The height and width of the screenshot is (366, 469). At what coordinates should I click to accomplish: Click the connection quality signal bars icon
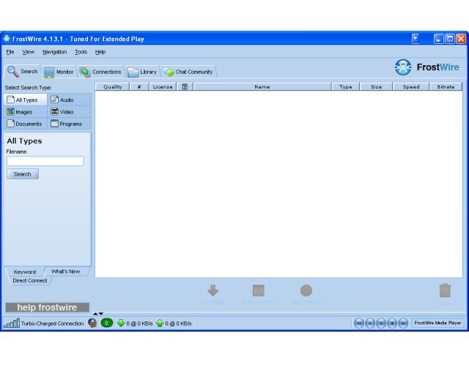(x=12, y=324)
